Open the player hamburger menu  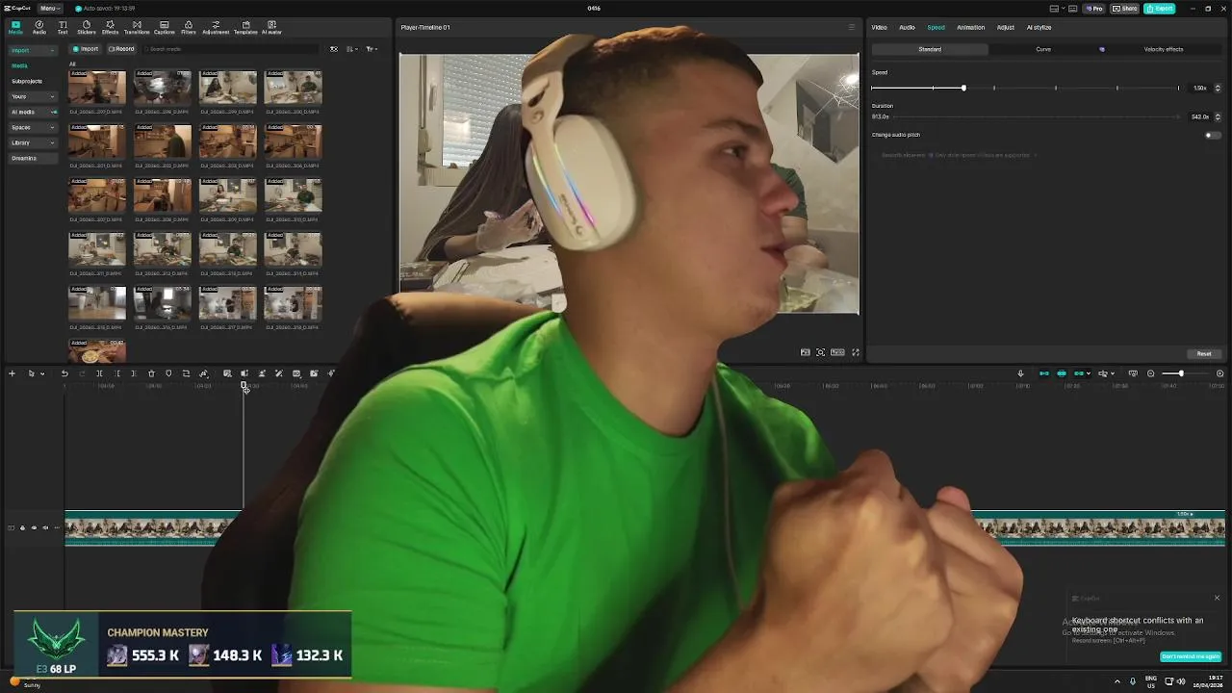(851, 27)
